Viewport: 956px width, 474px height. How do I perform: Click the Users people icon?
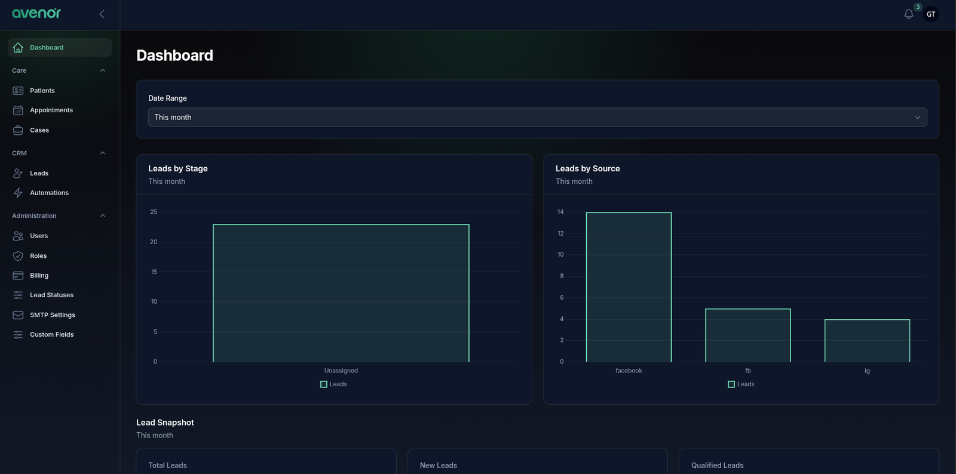[18, 236]
